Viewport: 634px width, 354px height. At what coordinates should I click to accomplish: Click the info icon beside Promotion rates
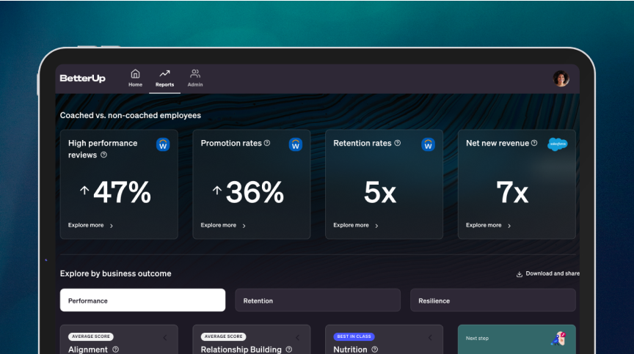pos(267,143)
